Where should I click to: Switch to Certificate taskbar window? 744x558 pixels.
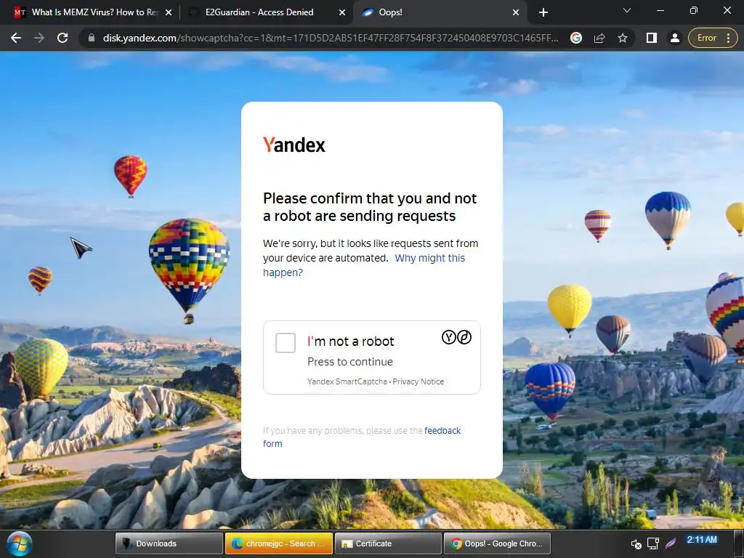point(388,543)
